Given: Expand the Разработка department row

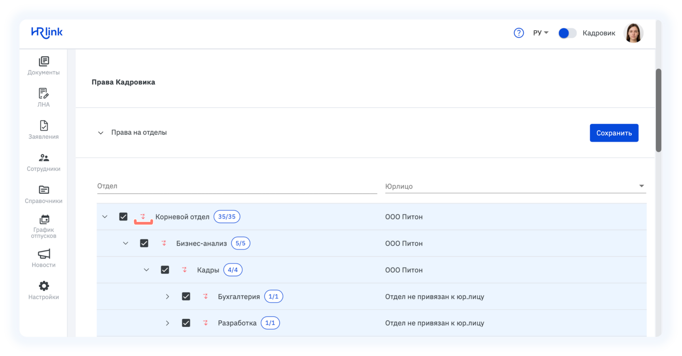Looking at the screenshot, I should pyautogui.click(x=167, y=323).
